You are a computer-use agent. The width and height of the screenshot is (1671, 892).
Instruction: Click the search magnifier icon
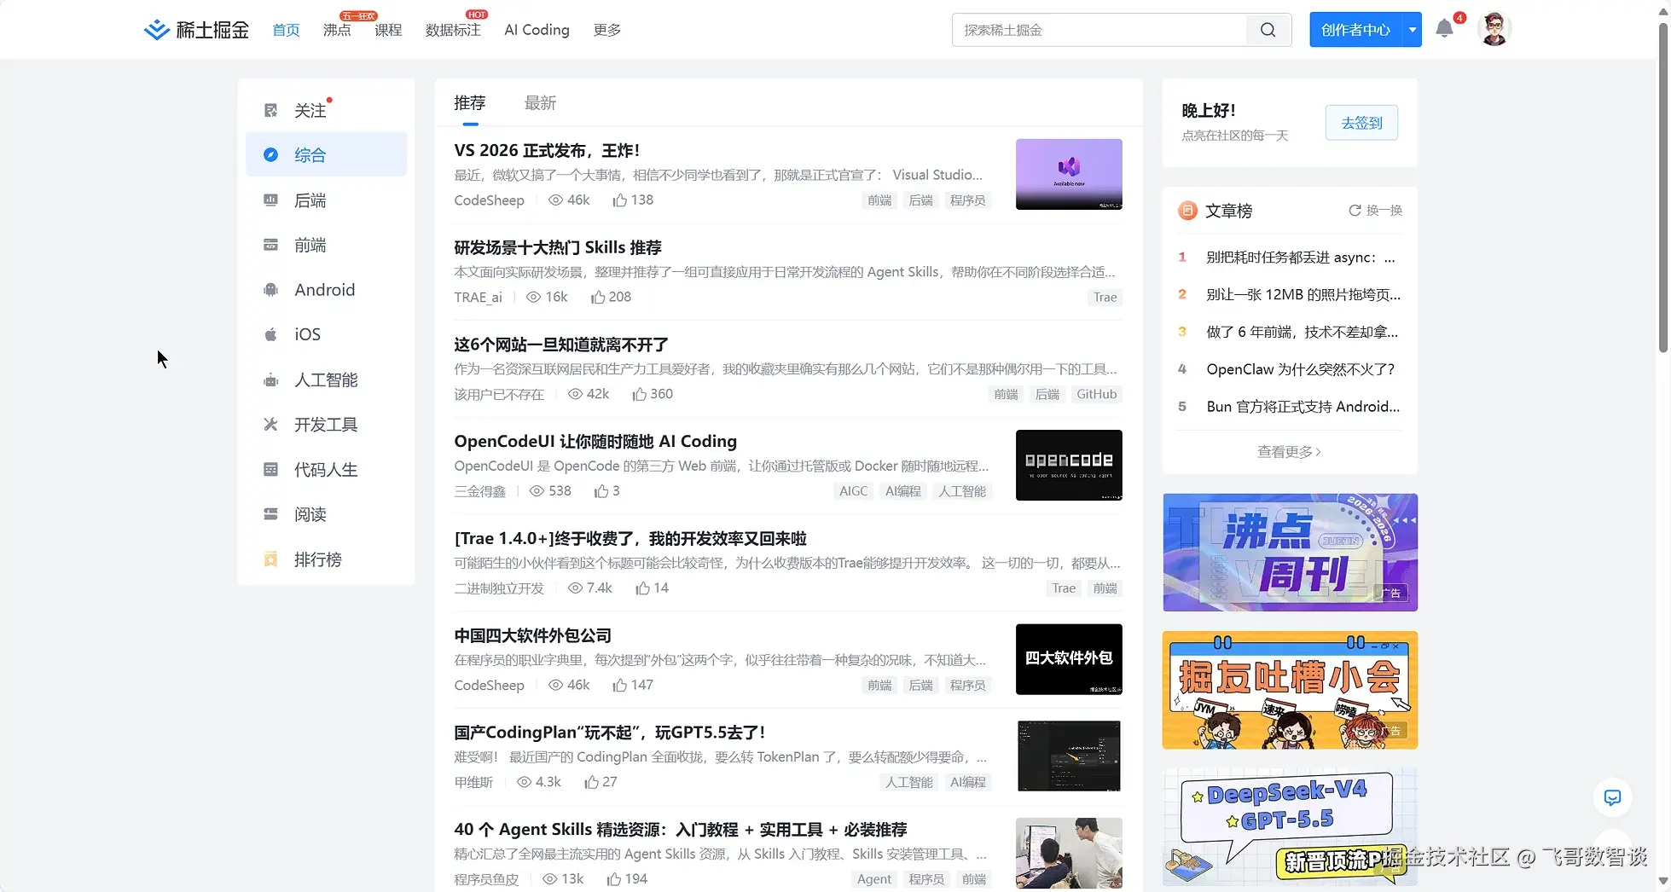tap(1268, 30)
